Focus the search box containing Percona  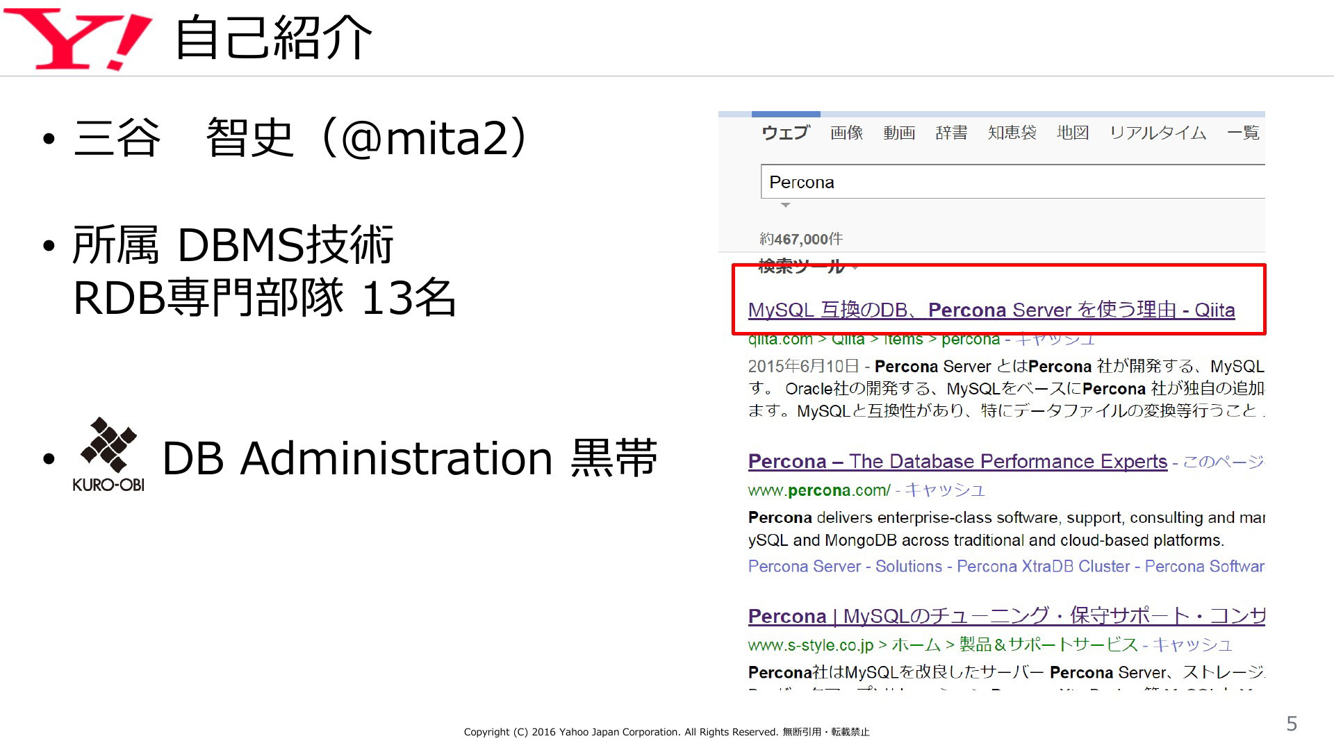click(1013, 182)
